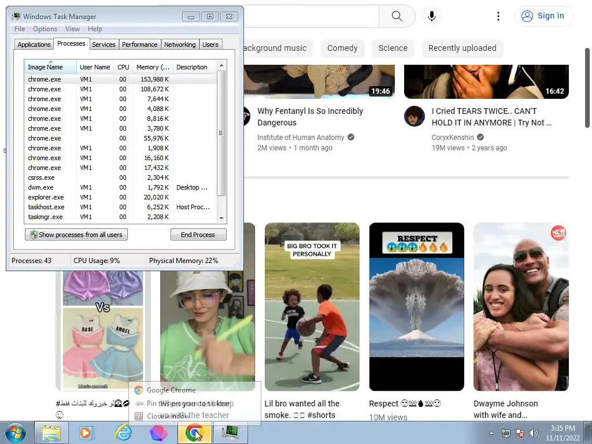
Task: Click the network tray icon
Action: click(x=505, y=433)
